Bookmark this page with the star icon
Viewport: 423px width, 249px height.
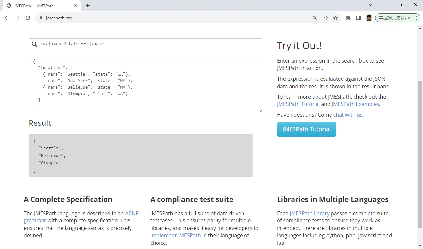(335, 18)
